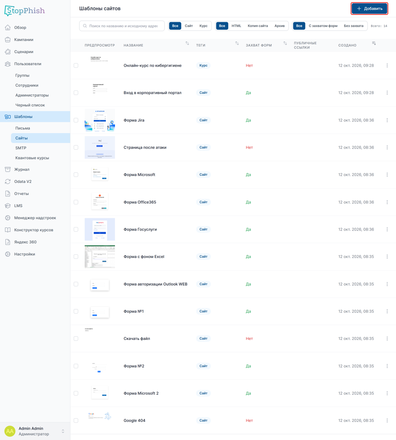396x440 pixels.
Task: Click the Журнал archive icon
Action: 8,169
